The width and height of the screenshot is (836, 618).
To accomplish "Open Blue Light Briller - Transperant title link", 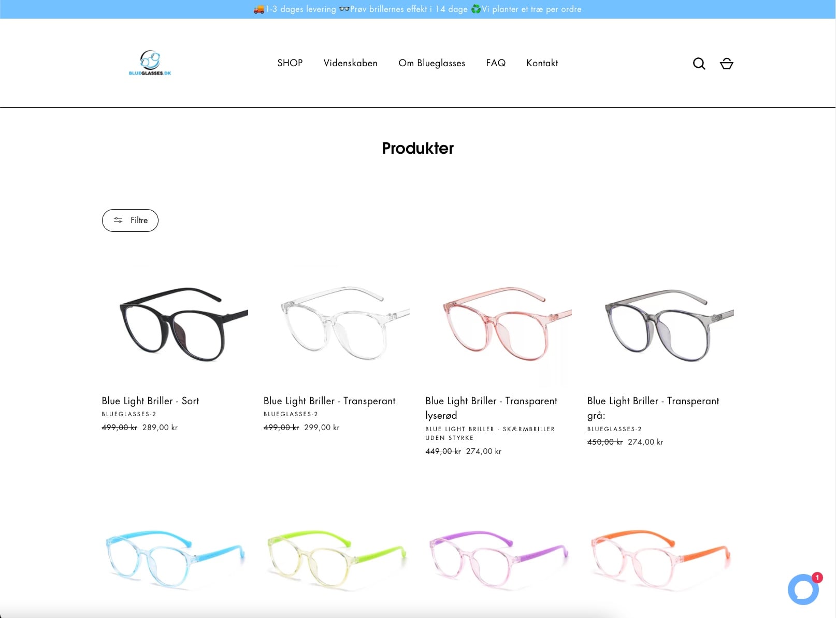I will pos(329,401).
